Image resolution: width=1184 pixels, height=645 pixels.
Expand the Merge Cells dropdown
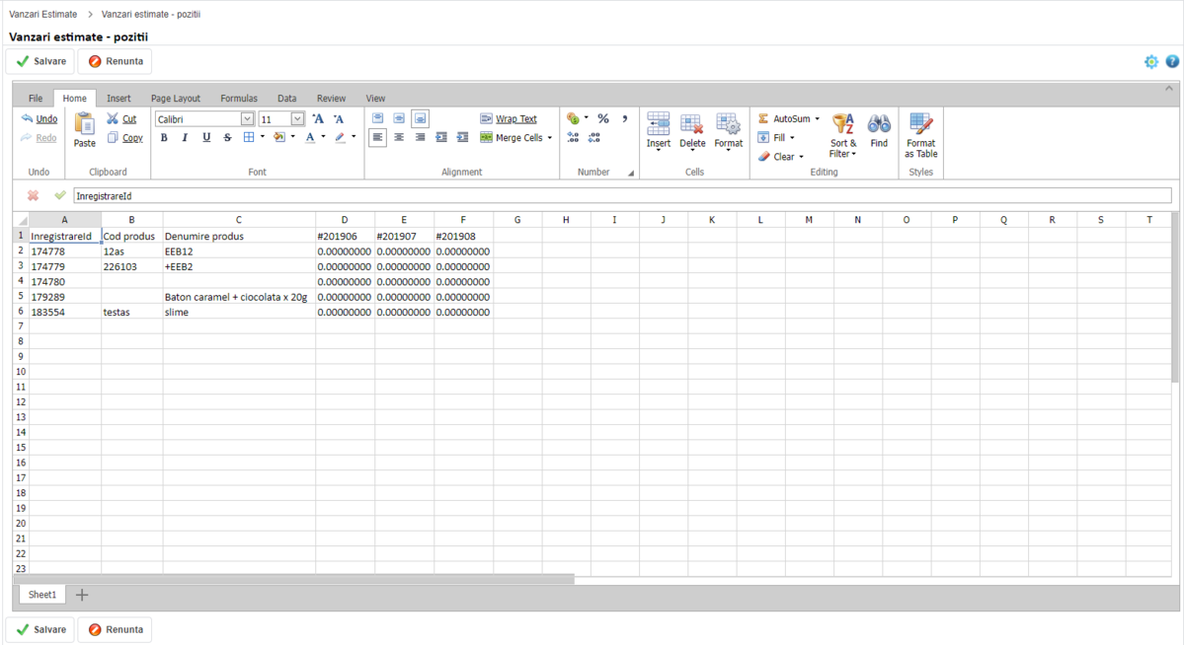click(x=550, y=138)
